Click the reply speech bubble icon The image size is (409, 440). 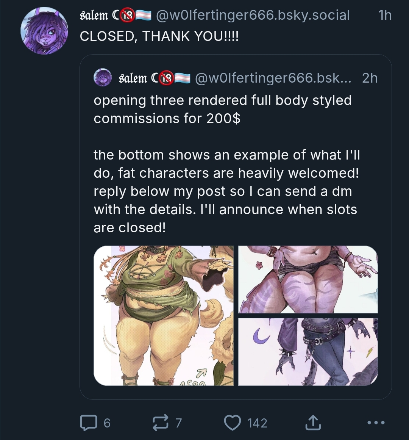coord(87,423)
